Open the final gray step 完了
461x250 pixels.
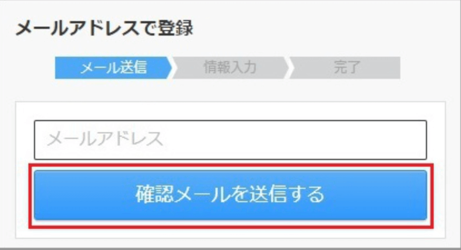(x=345, y=68)
